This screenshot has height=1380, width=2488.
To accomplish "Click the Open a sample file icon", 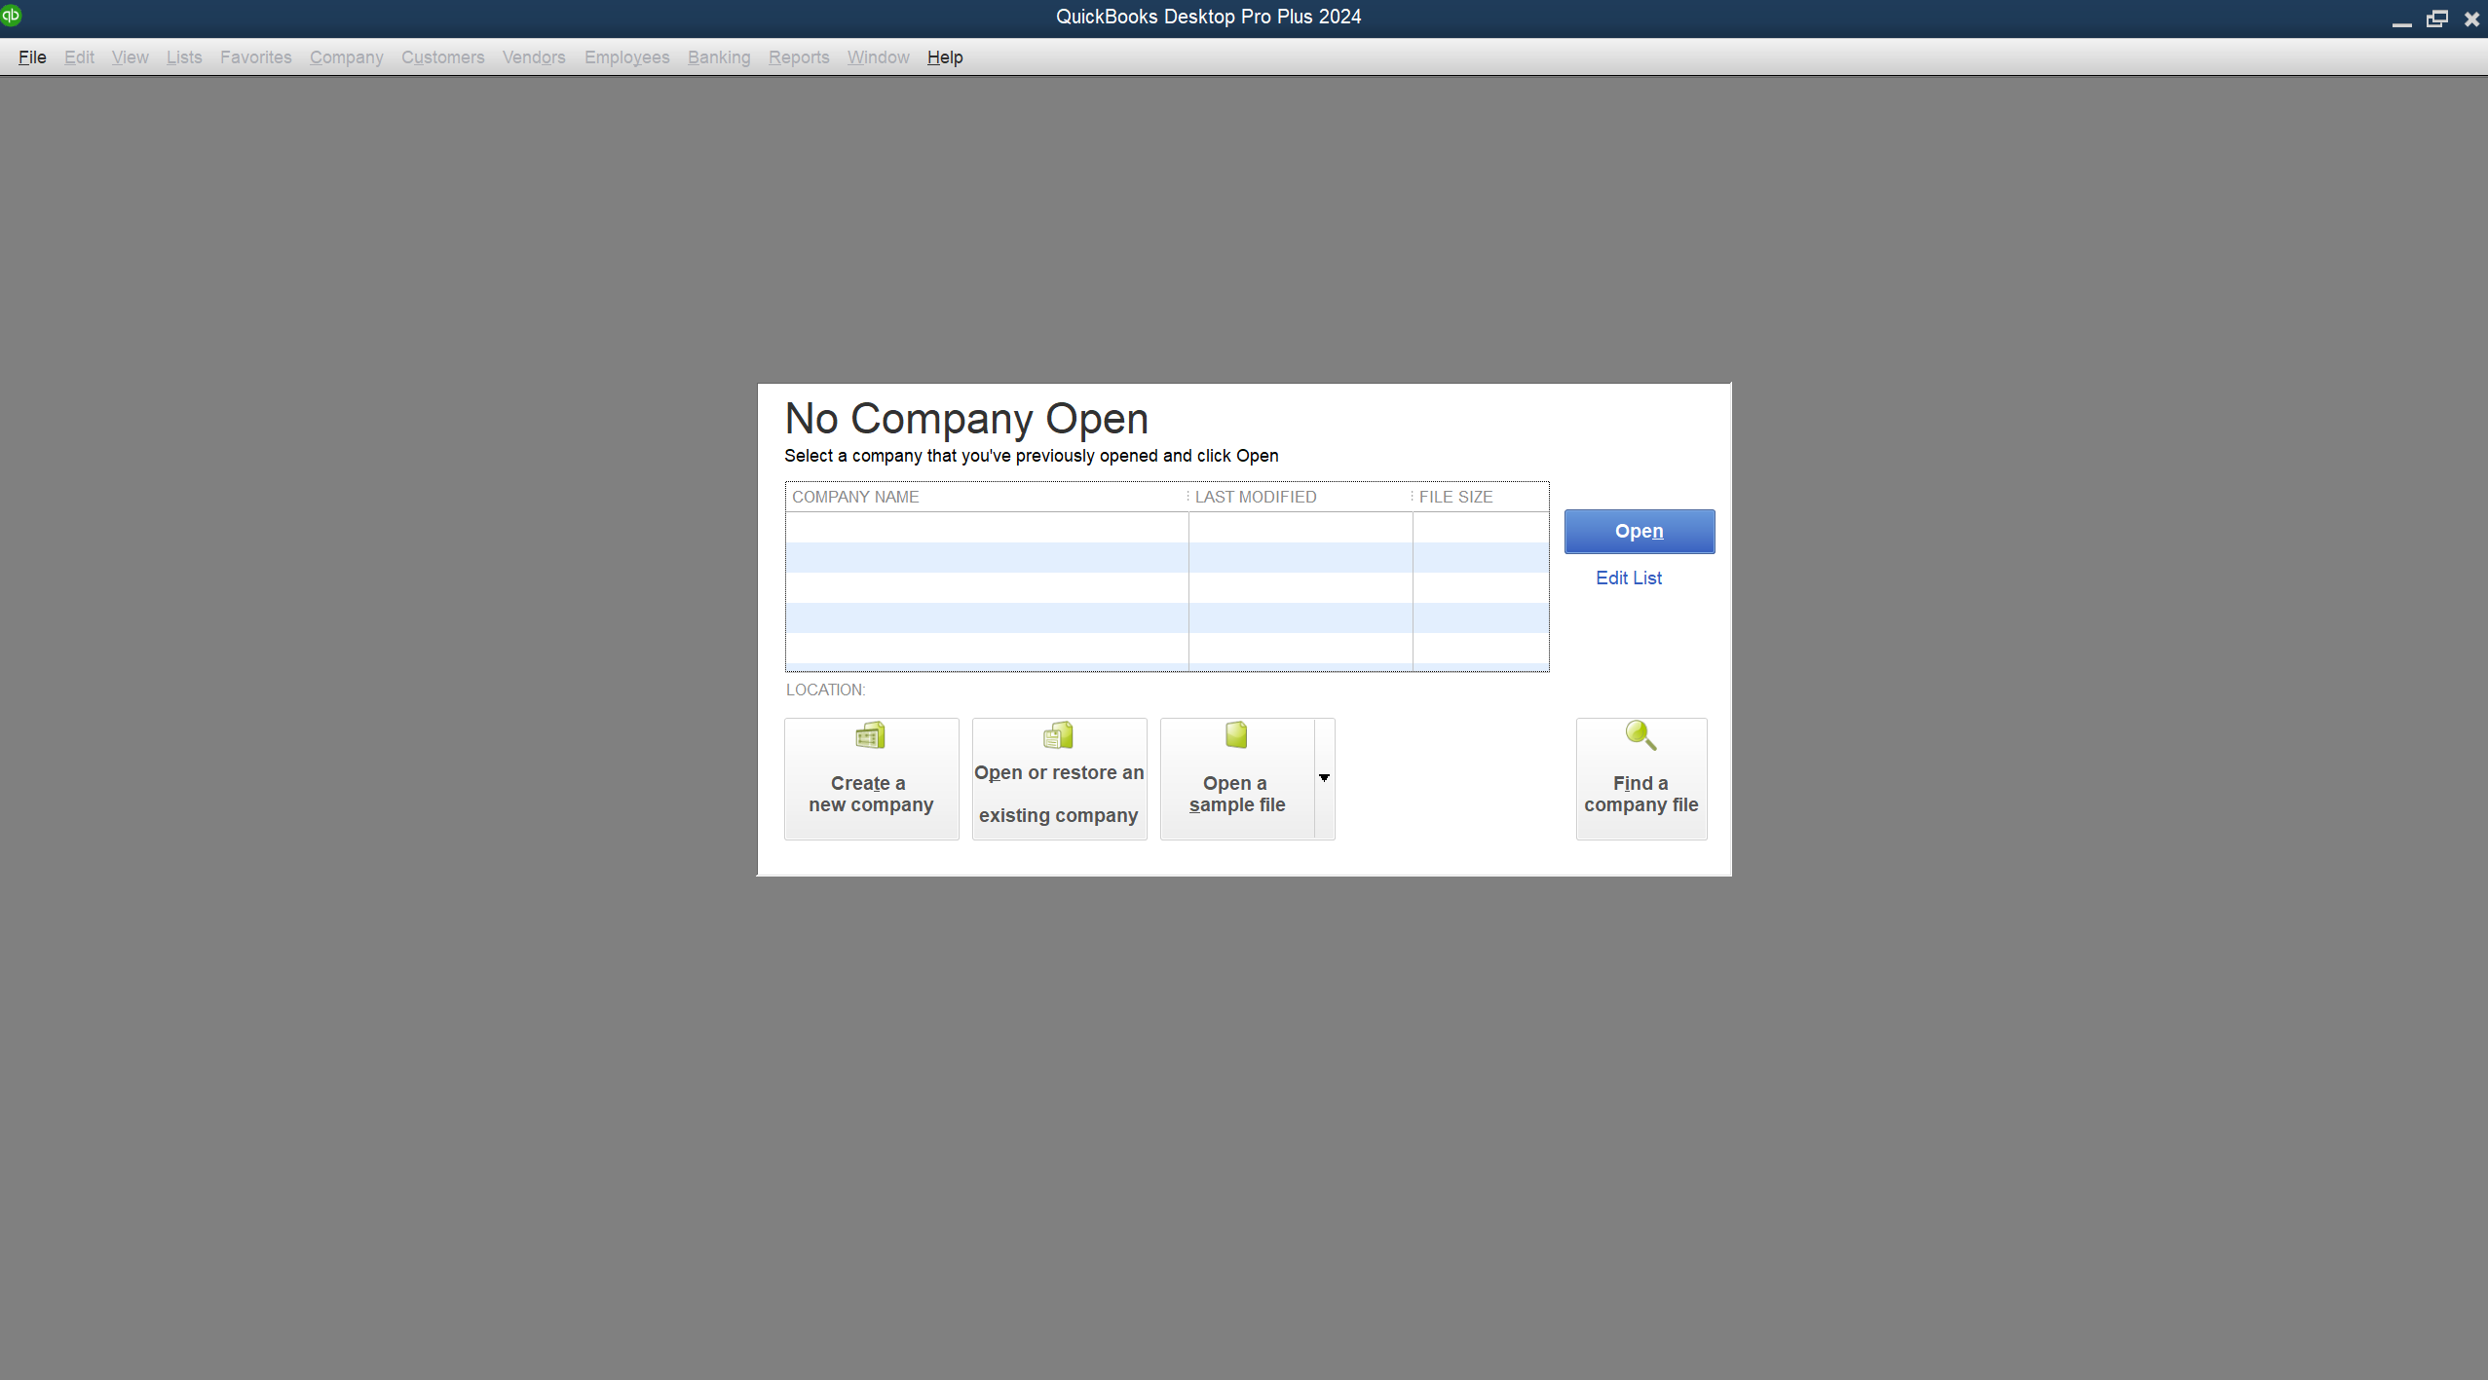I will click(x=1236, y=735).
